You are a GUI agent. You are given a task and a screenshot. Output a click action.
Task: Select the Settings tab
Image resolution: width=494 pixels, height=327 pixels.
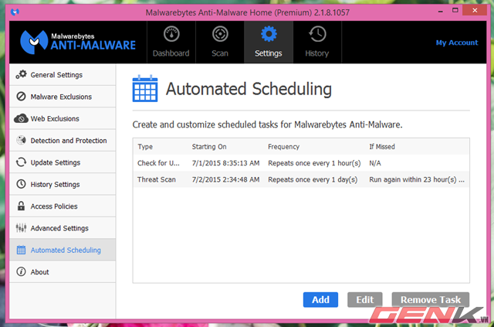(x=269, y=42)
